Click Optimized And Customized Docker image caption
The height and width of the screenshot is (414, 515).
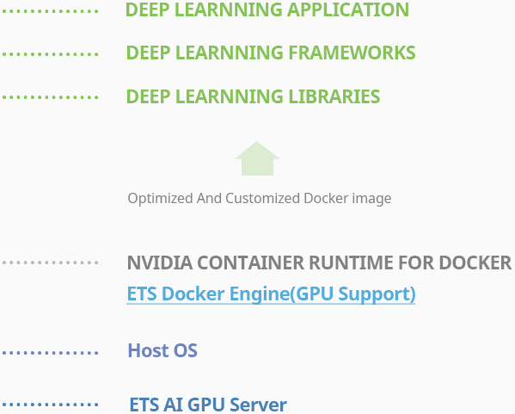point(260,199)
